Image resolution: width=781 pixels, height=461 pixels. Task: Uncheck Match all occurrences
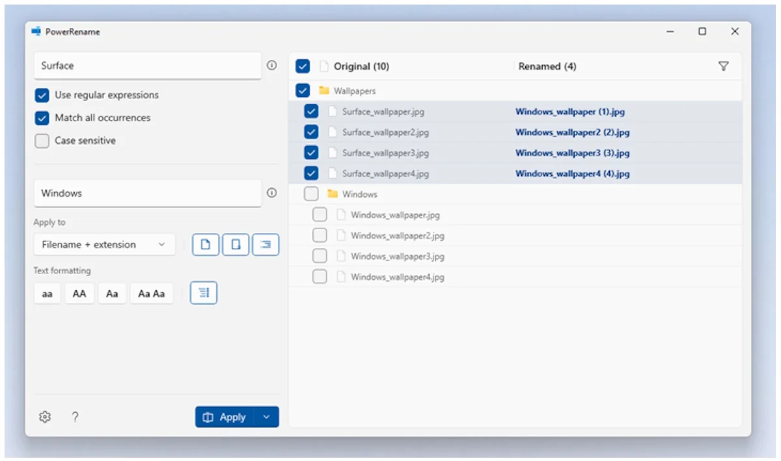tap(42, 118)
